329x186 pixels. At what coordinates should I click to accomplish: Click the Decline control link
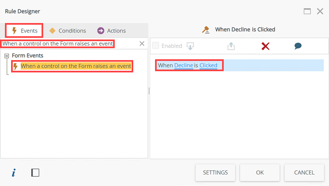click(x=183, y=65)
